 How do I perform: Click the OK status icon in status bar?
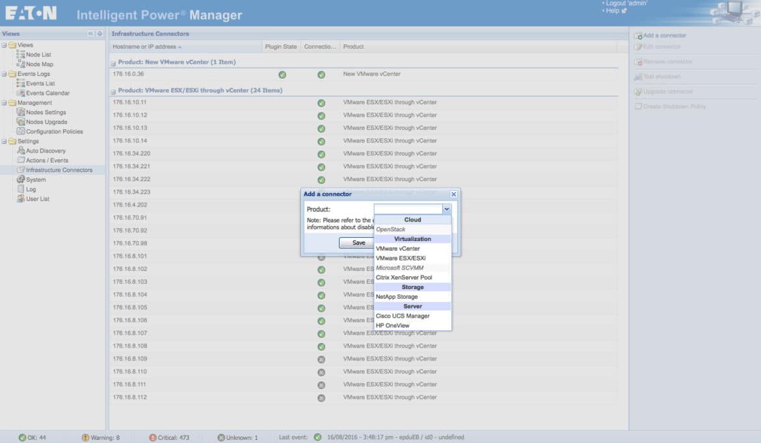coord(22,437)
